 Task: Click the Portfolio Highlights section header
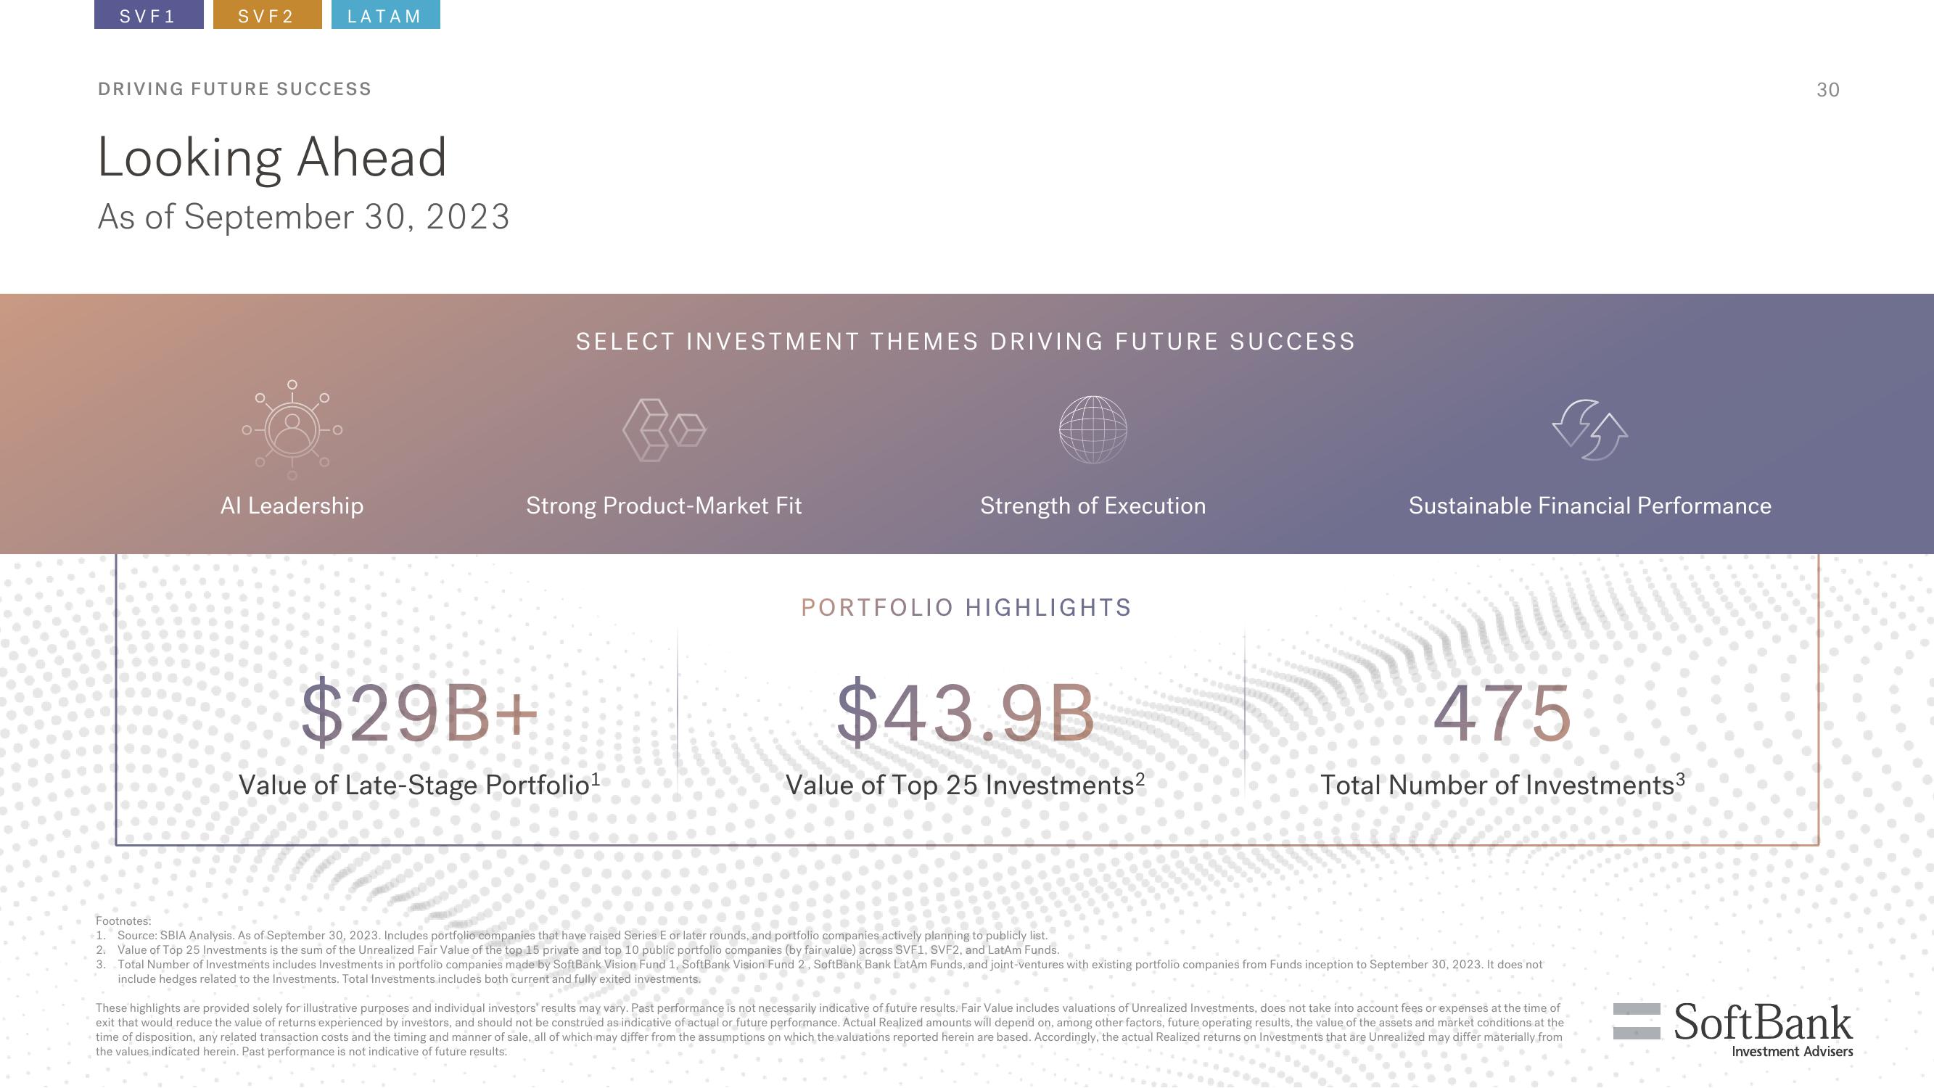966,606
